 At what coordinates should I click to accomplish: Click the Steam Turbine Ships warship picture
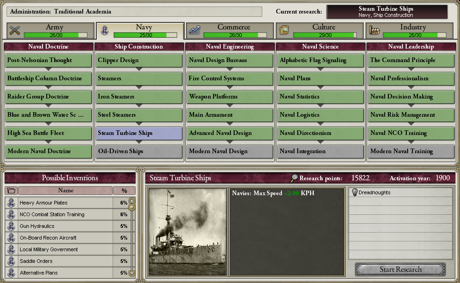pos(187,232)
